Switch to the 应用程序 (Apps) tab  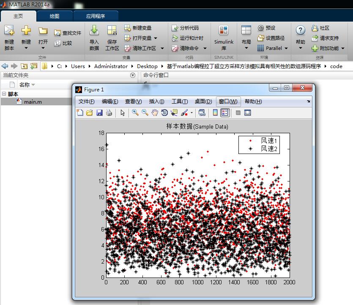[x=96, y=16]
